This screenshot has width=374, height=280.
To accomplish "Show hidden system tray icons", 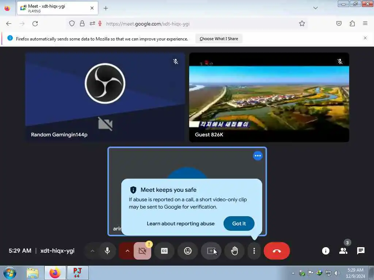I will tap(293, 273).
